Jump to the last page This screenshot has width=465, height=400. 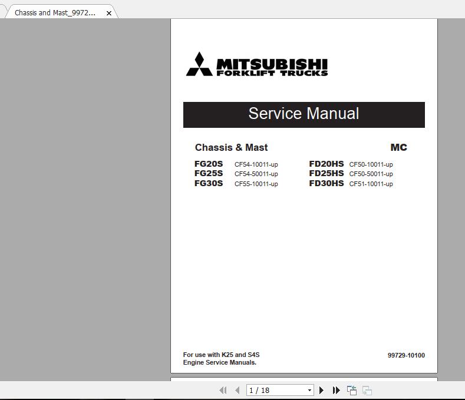[x=336, y=390]
